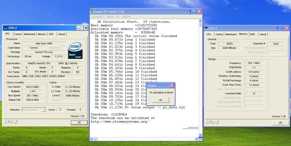The height and width of the screenshot is (146, 291).
Task: Click the Instructions field MMX, SSE list
Action: [53, 76]
